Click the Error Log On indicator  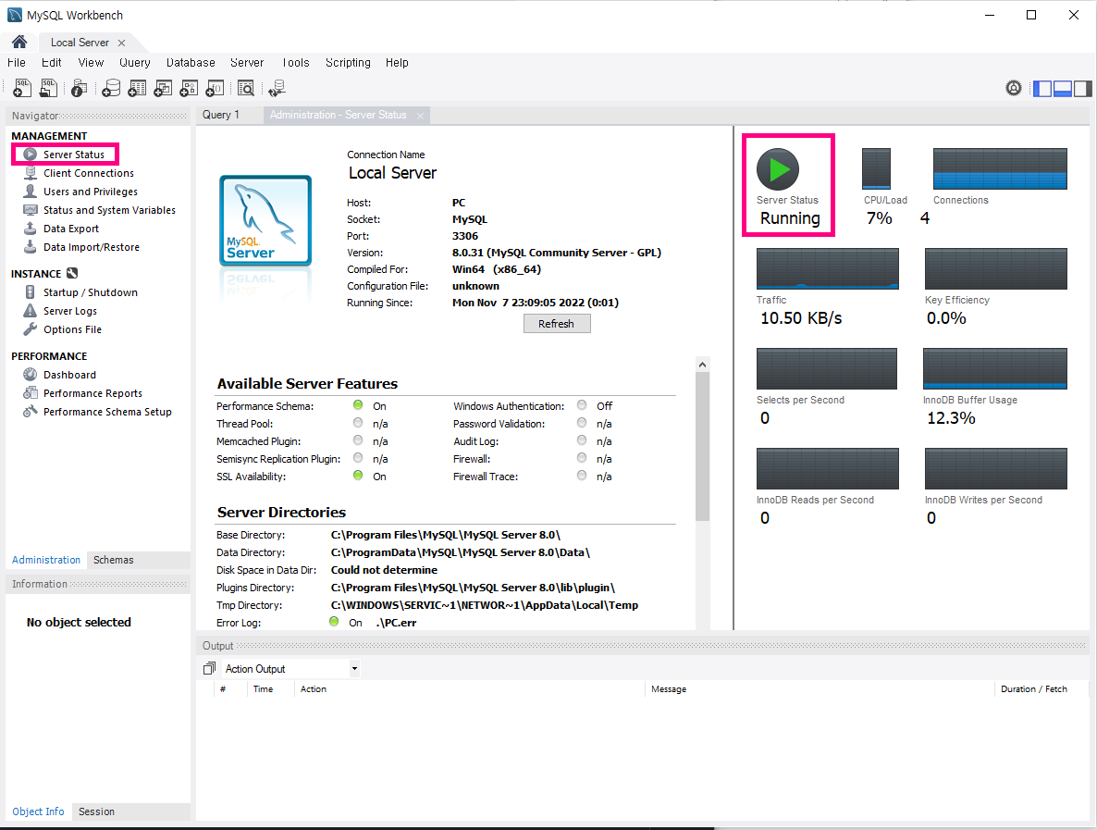[x=334, y=622]
